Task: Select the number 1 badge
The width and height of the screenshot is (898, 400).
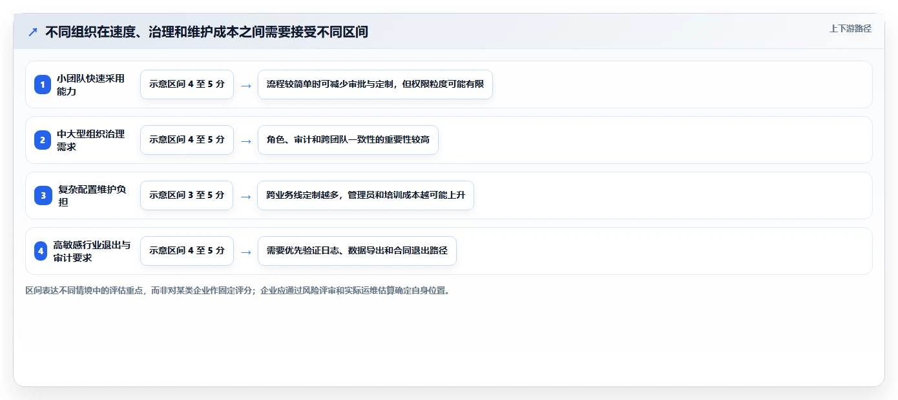Action: click(43, 85)
